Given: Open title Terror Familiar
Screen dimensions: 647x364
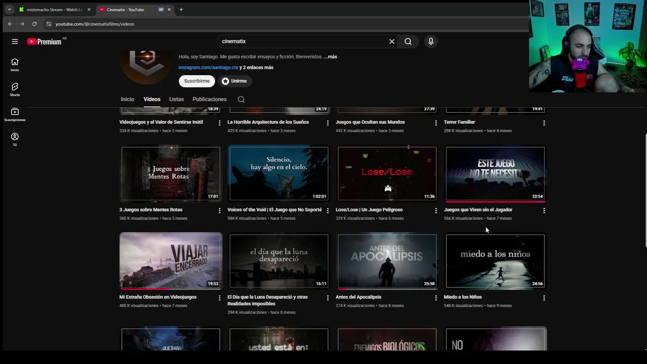Looking at the screenshot, I should click(x=459, y=122).
